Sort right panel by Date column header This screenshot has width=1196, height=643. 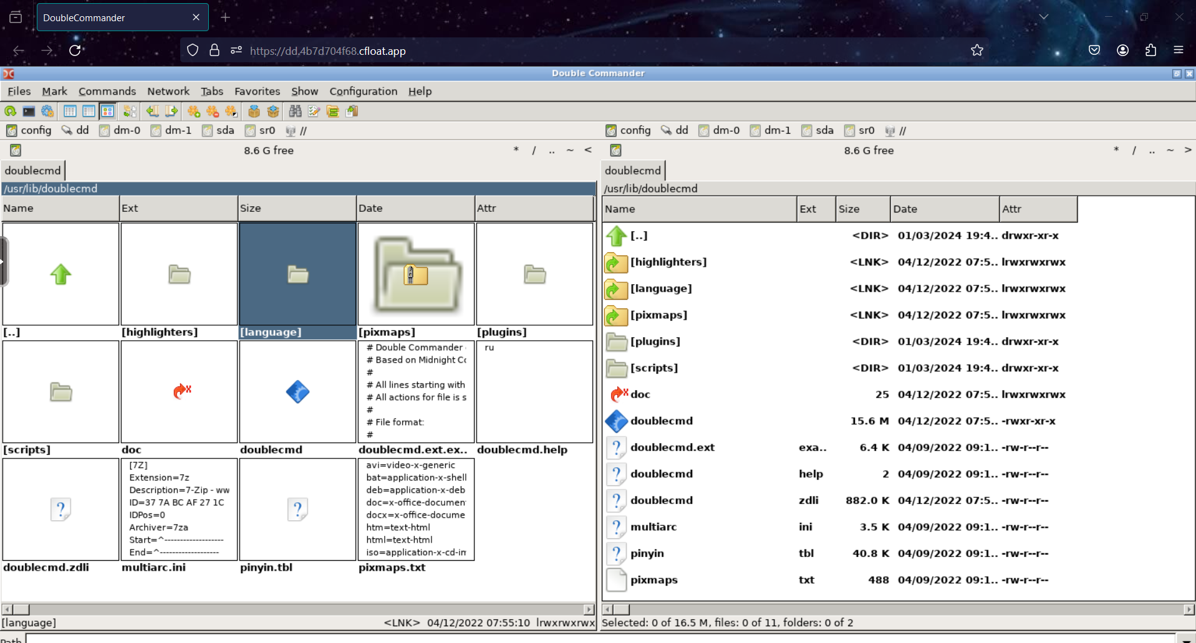pos(944,209)
